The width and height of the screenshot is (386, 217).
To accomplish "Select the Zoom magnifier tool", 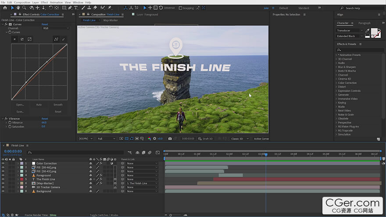I will tap(25, 8).
